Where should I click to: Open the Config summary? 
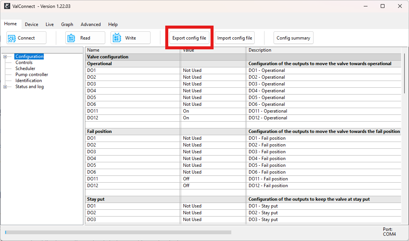pos(293,38)
